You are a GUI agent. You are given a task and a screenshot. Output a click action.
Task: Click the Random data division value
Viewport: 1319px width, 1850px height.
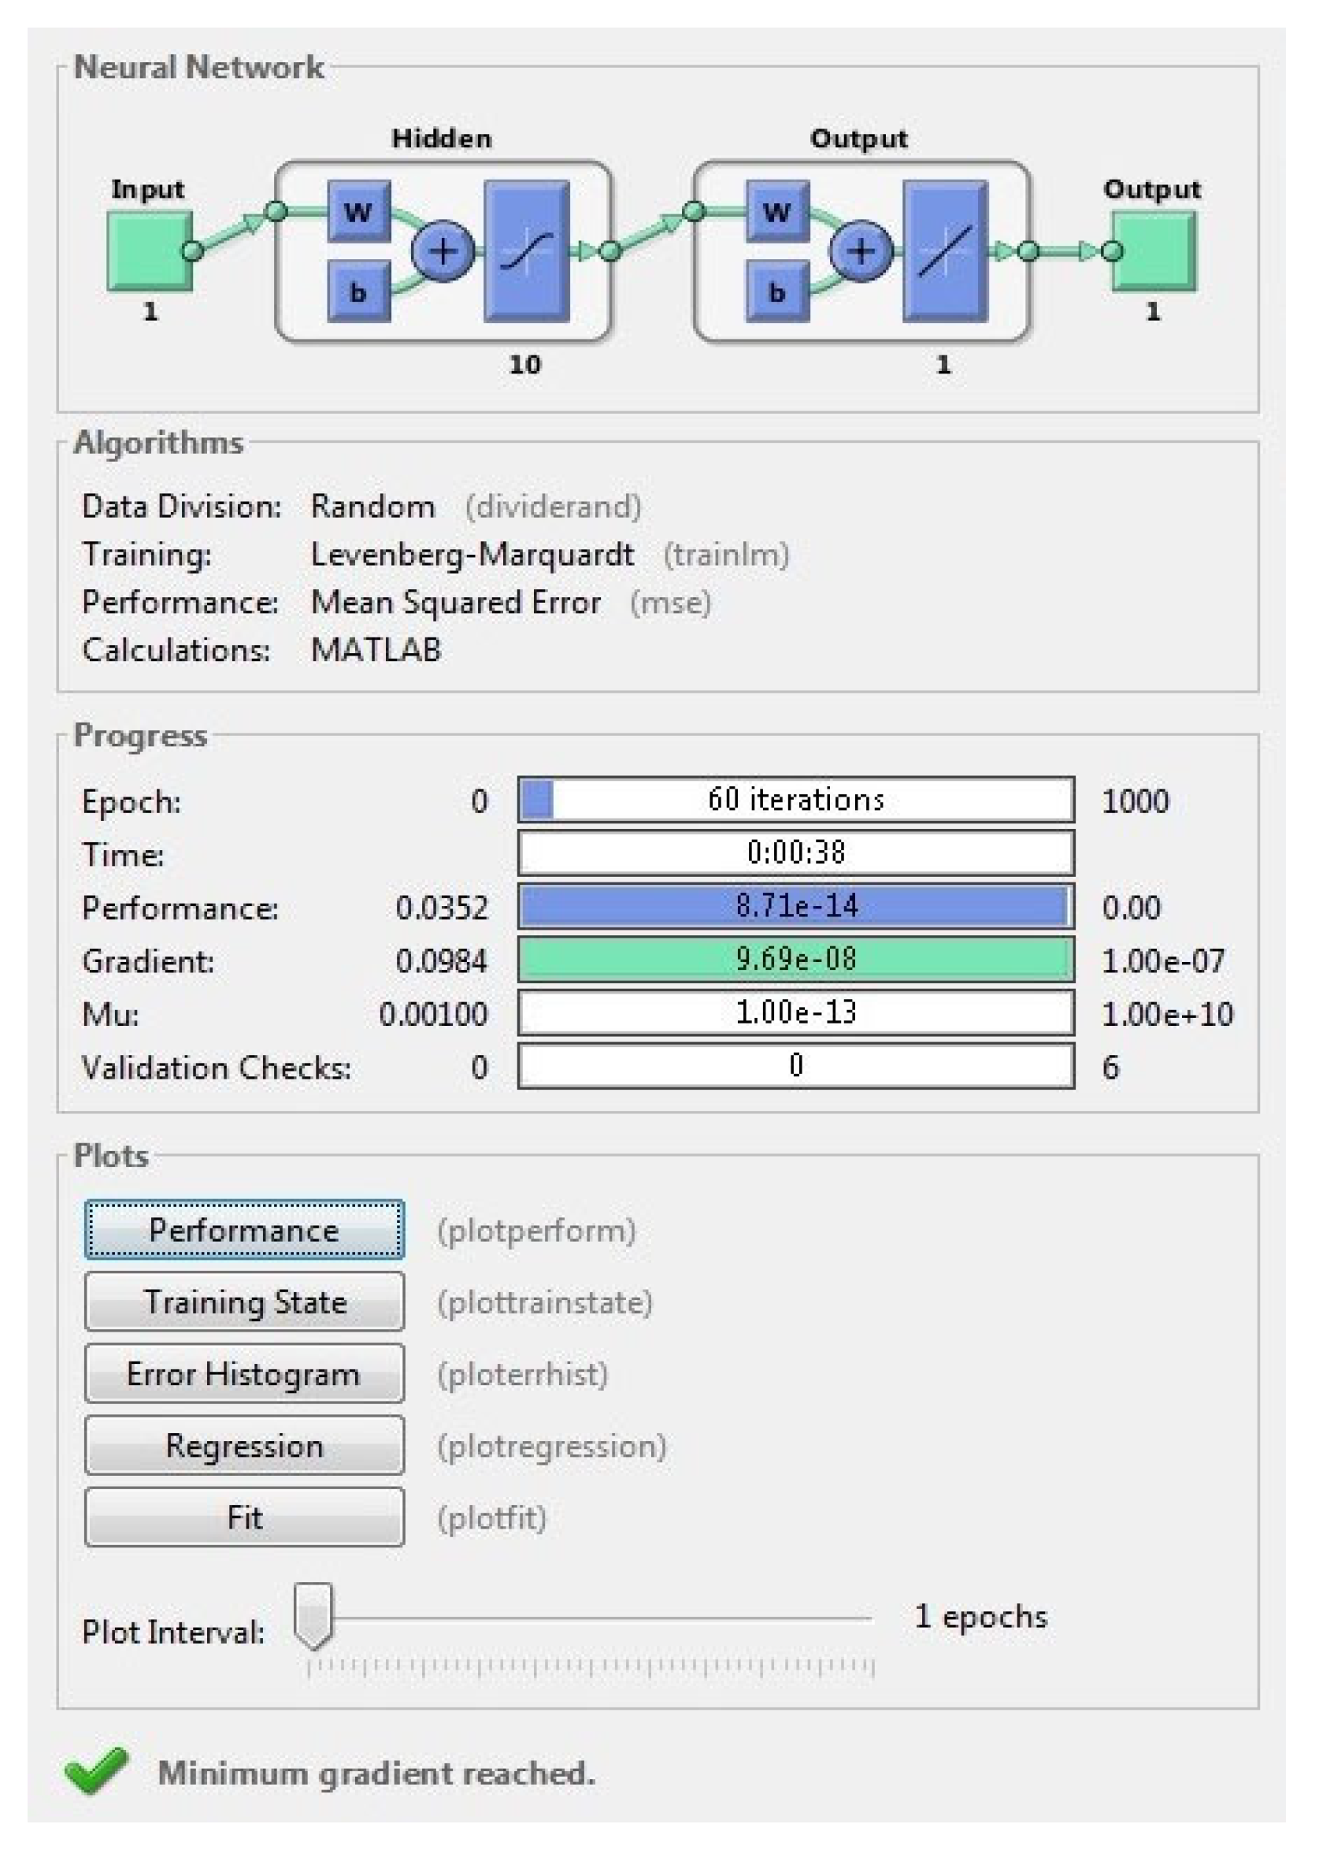(372, 507)
